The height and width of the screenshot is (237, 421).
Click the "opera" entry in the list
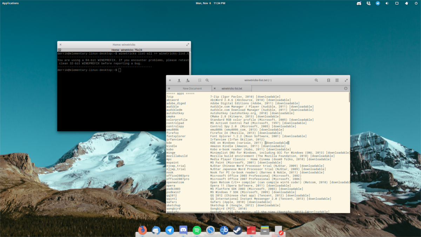pyautogui.click(x=171, y=185)
